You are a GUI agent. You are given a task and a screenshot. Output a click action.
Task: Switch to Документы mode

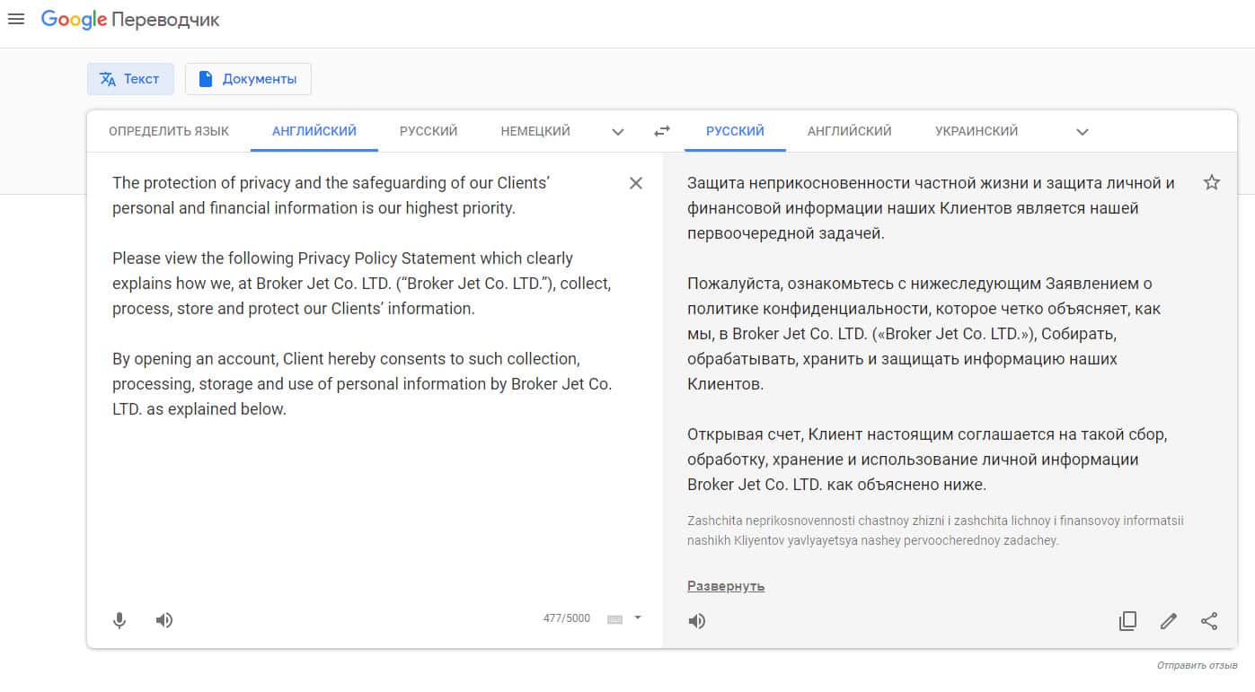tap(248, 79)
